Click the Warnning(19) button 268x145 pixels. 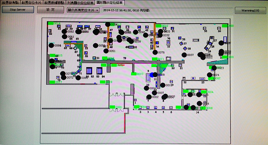tap(250, 10)
